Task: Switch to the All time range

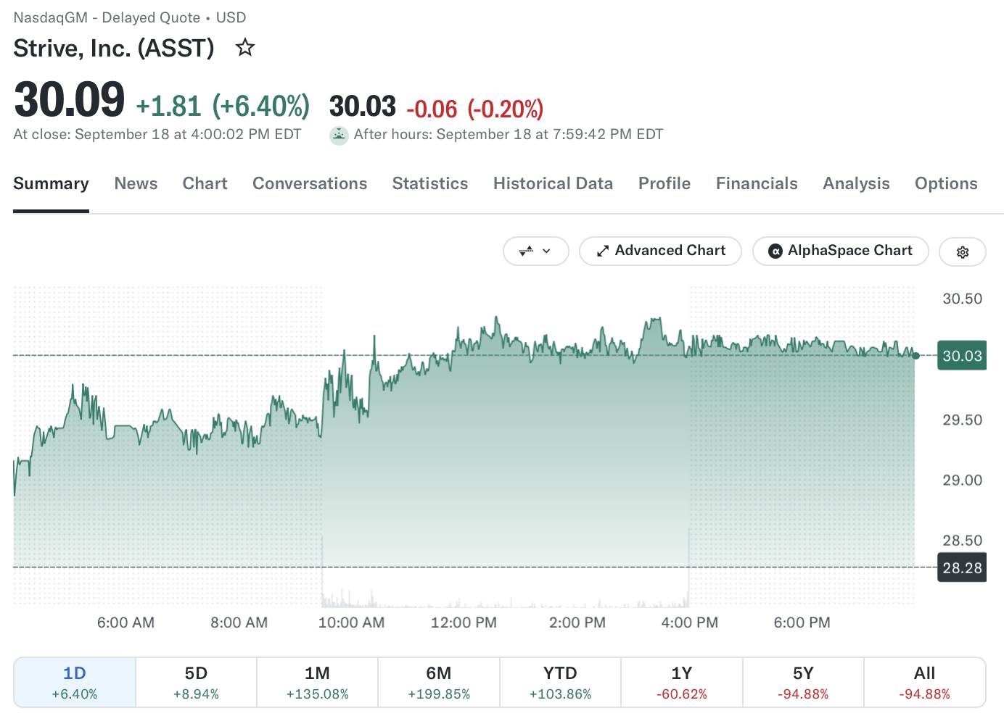Action: (925, 682)
